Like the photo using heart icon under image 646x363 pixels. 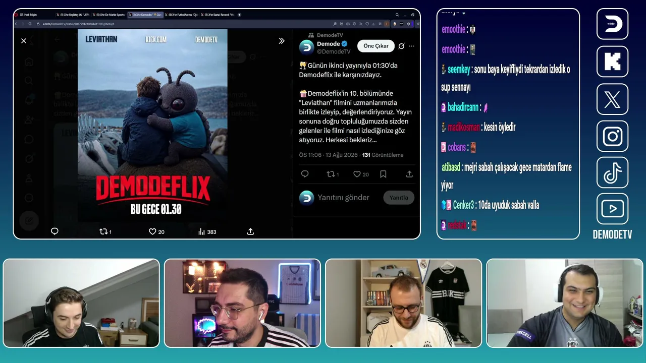pyautogui.click(x=152, y=231)
